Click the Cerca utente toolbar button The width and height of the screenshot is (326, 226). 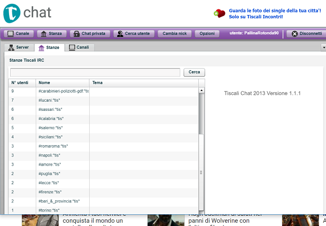pos(134,34)
